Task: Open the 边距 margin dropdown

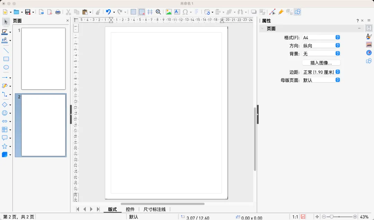Action: tap(321, 72)
